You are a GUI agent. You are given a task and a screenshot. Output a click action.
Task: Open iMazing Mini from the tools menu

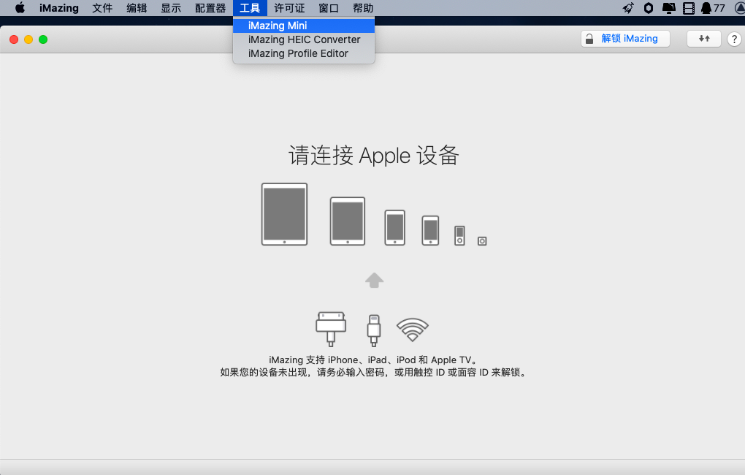point(278,26)
